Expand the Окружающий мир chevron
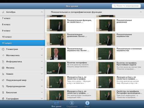The height and width of the screenshot is (108, 144). 42,80
